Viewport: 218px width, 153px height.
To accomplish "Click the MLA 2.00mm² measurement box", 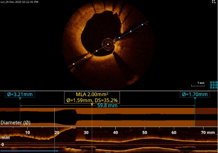I will pos(92,97).
